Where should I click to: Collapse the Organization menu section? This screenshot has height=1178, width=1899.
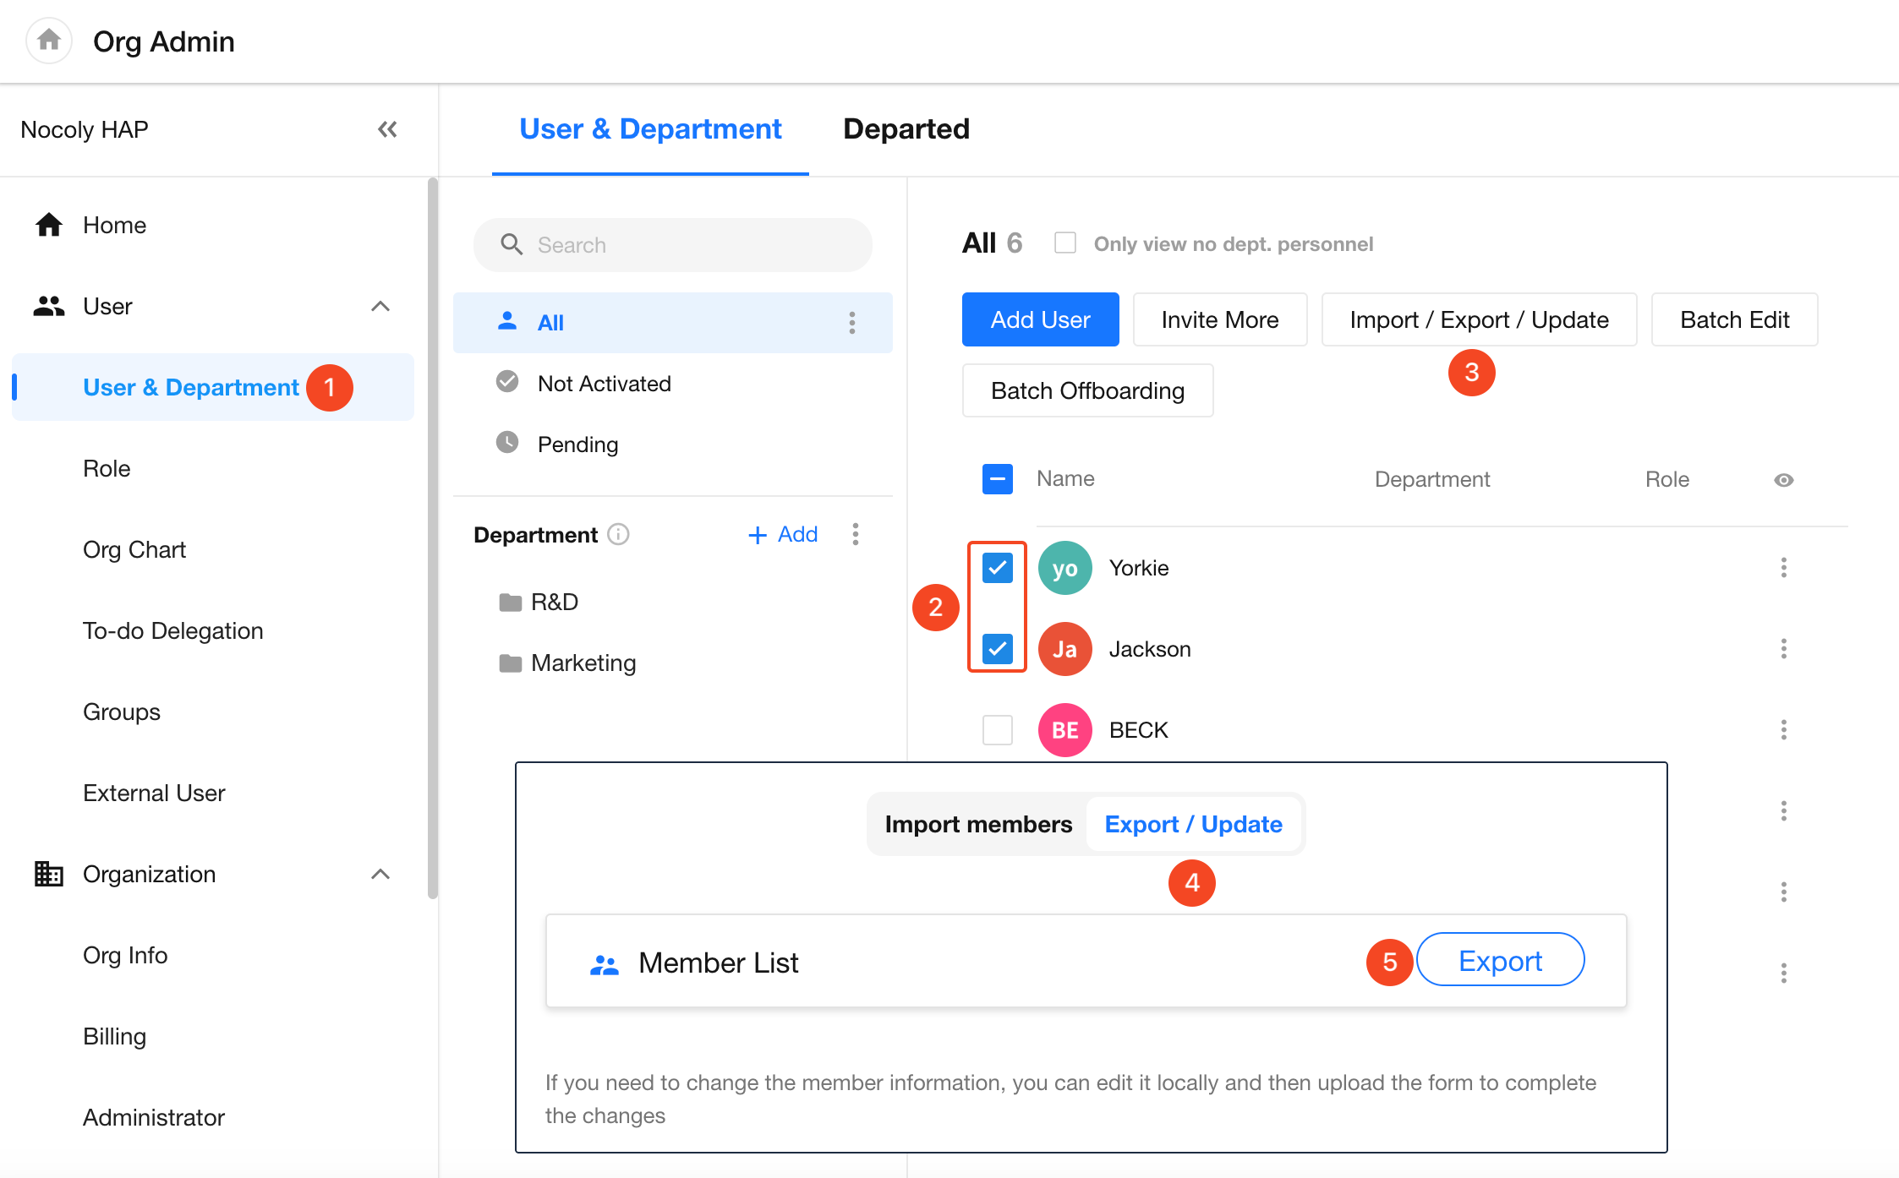(380, 874)
